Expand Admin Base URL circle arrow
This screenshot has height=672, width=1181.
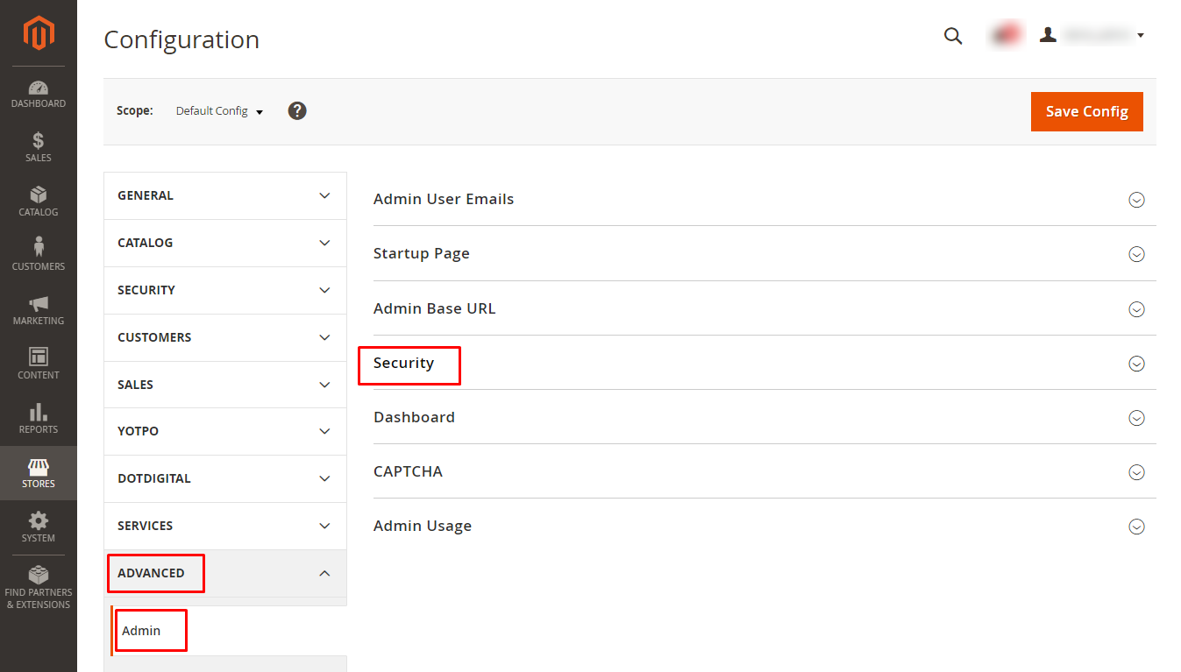[x=1136, y=309]
